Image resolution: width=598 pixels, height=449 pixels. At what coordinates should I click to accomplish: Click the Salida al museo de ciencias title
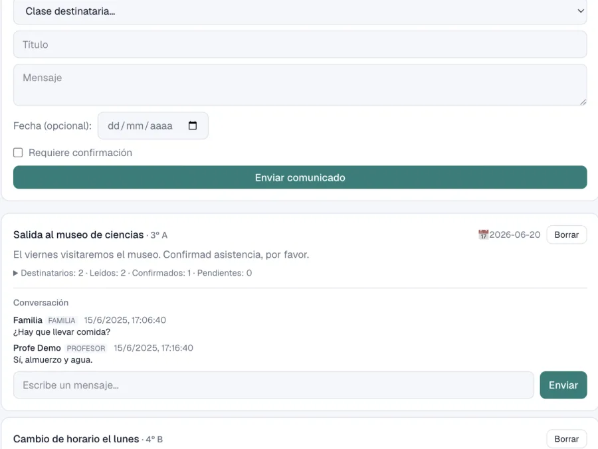78,234
